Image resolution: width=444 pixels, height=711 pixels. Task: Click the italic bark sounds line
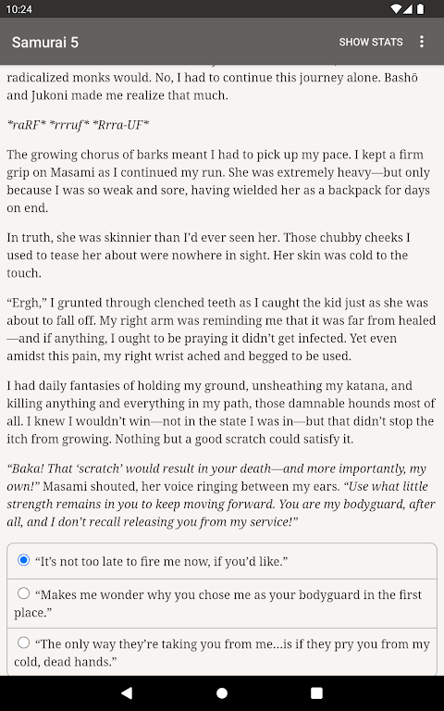point(78,124)
